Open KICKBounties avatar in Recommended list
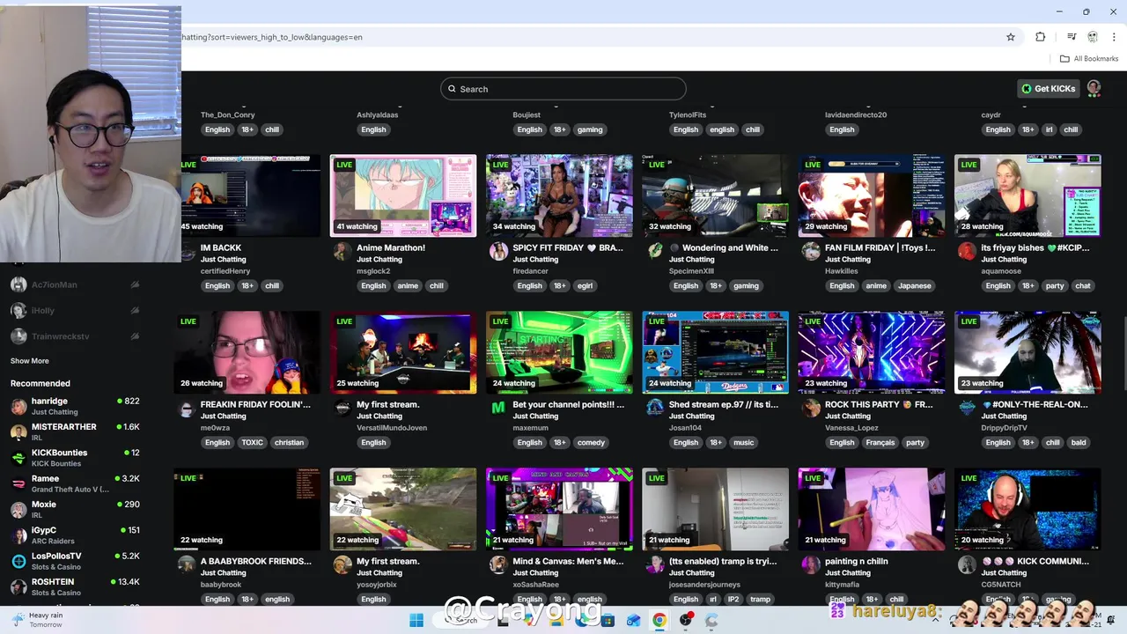The height and width of the screenshot is (634, 1127). click(x=18, y=457)
